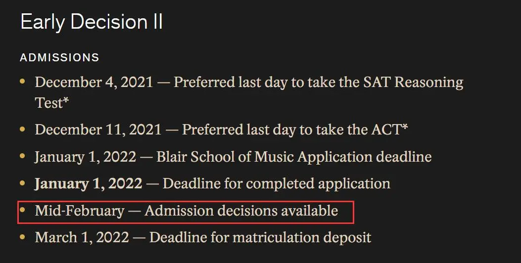Click the bullet beside December 4, 2021
521x263 pixels.
pyautogui.click(x=22, y=80)
